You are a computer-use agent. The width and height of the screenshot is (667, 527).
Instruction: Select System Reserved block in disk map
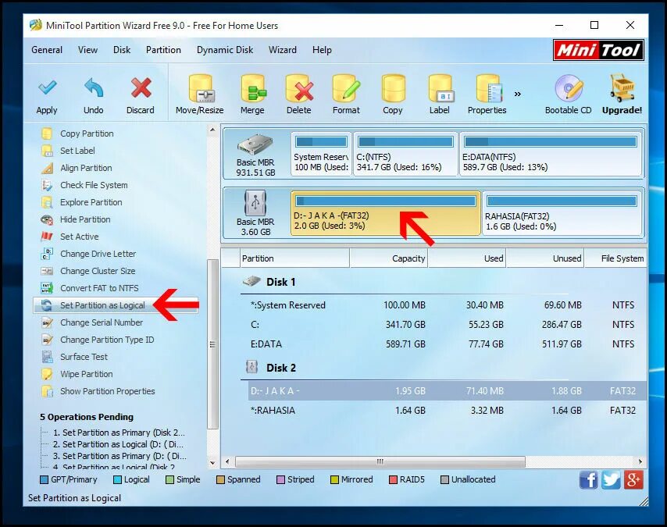tap(321, 154)
